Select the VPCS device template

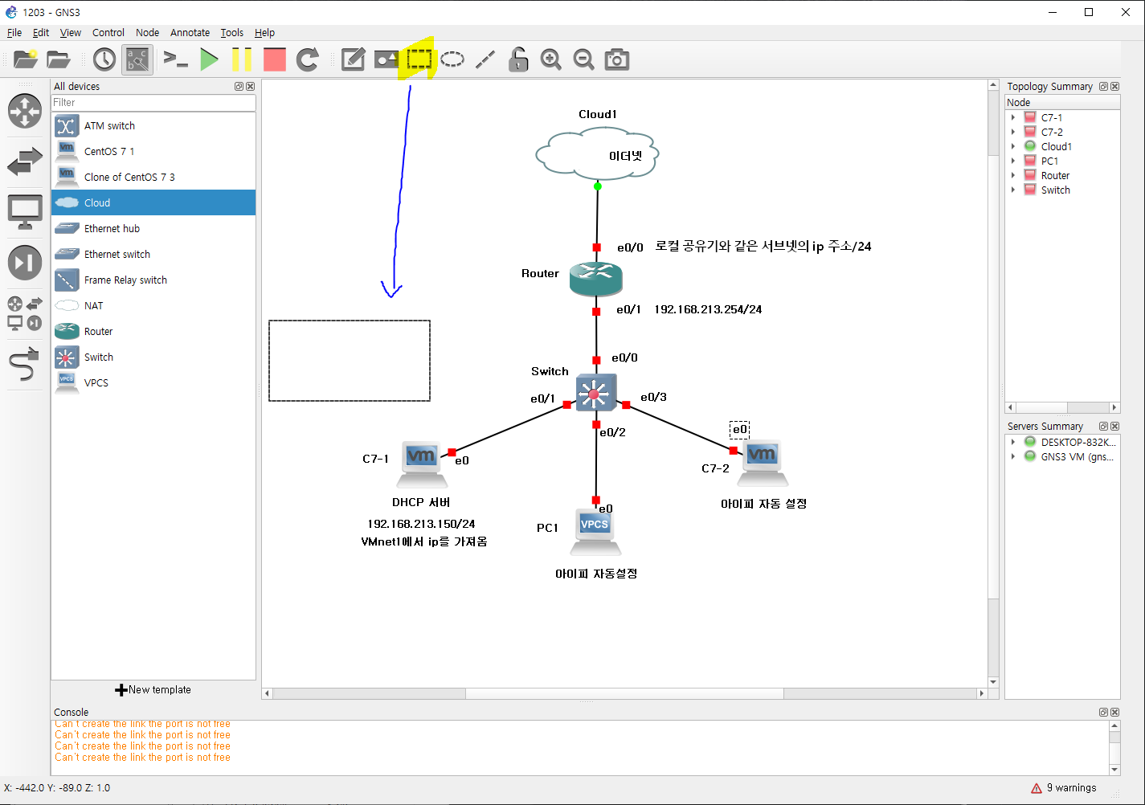coord(153,382)
